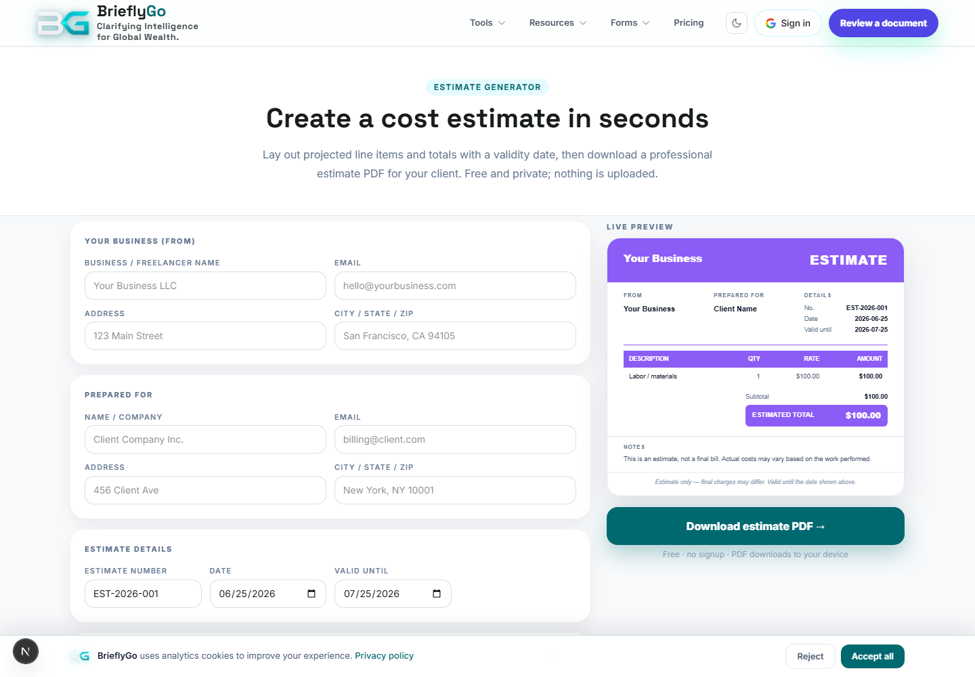Click the ESTIMATE title in preview
The height and width of the screenshot is (677, 975).
pyautogui.click(x=848, y=260)
